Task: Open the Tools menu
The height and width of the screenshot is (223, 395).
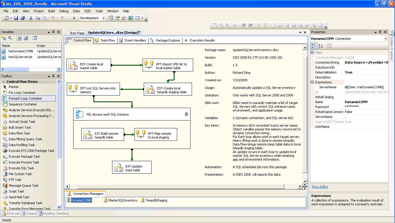Action: [x=99, y=11]
